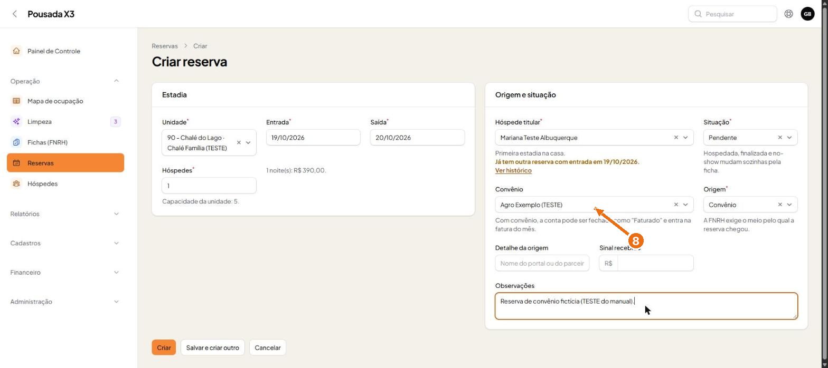Click the back arrow beside Pousada X3
Image resolution: width=828 pixels, height=368 pixels.
tap(15, 14)
